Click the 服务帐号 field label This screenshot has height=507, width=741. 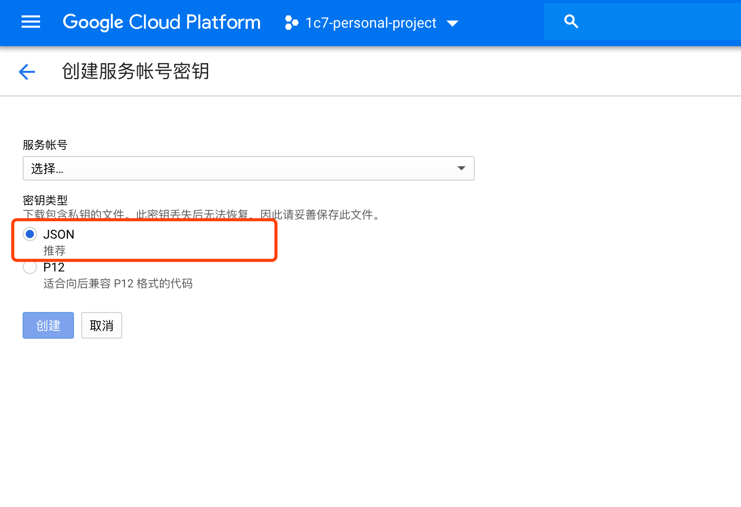point(45,145)
